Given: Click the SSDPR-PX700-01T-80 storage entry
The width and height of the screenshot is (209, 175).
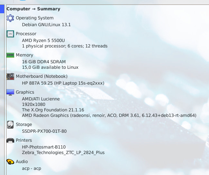Looking at the screenshot, I should pos(44,131).
